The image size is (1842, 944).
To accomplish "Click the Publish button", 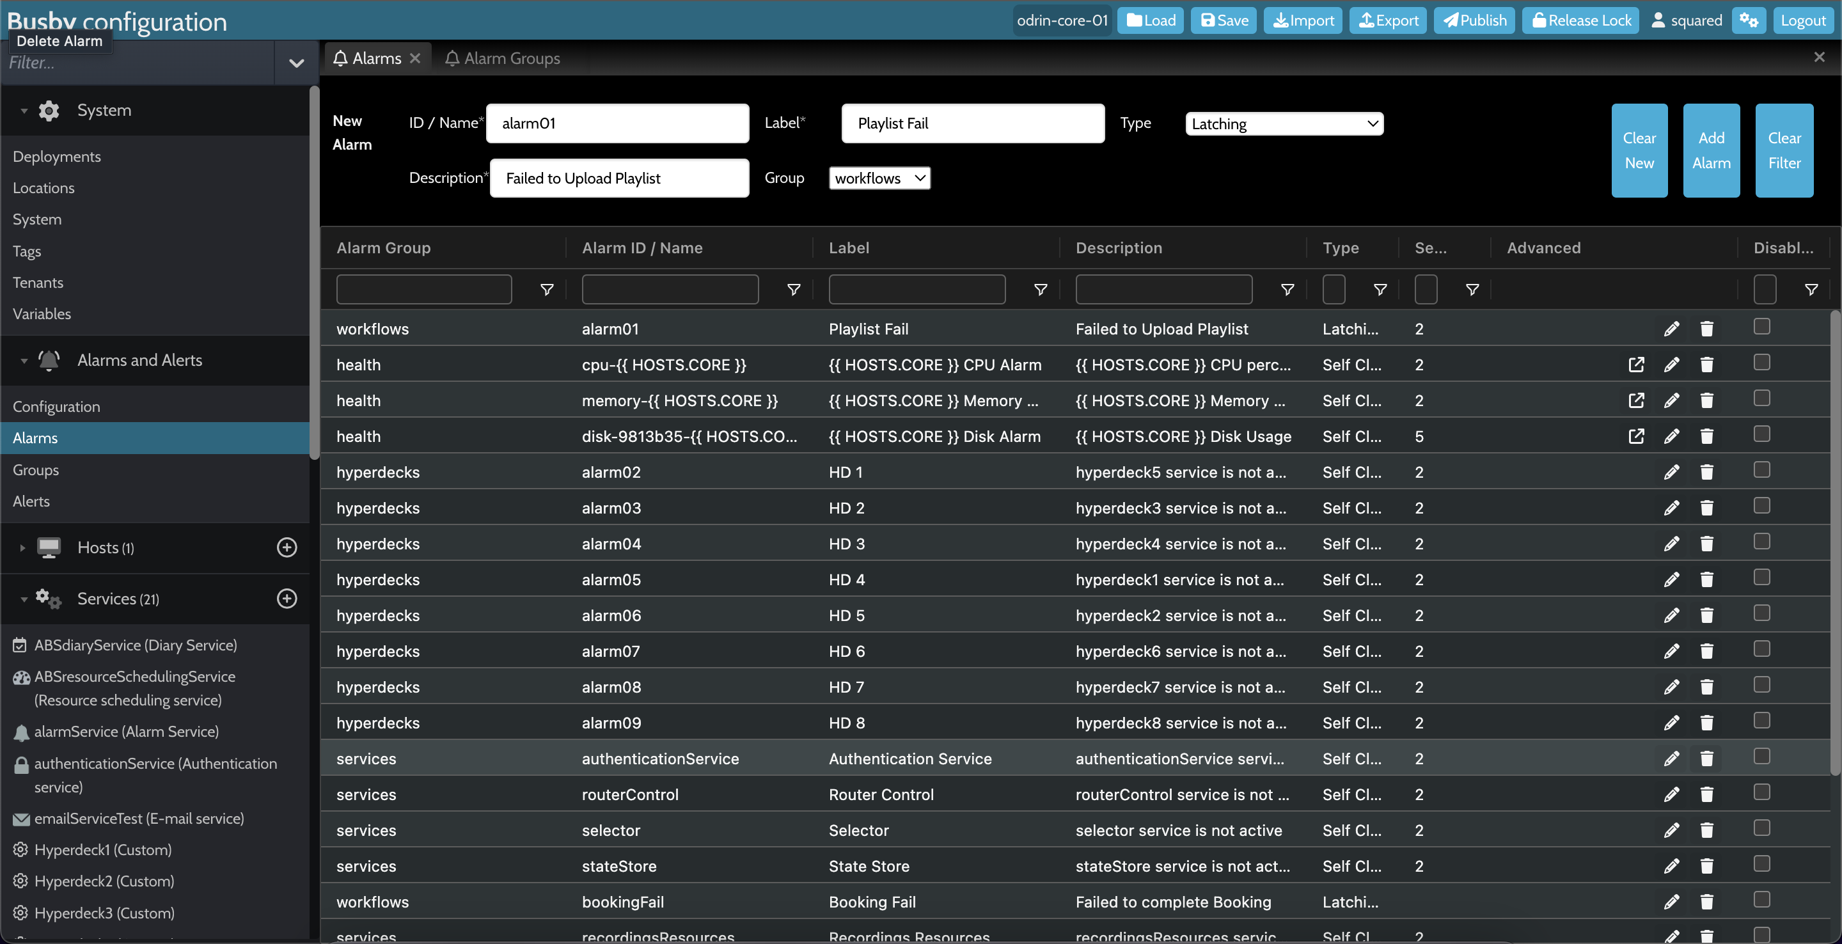I will [1474, 20].
